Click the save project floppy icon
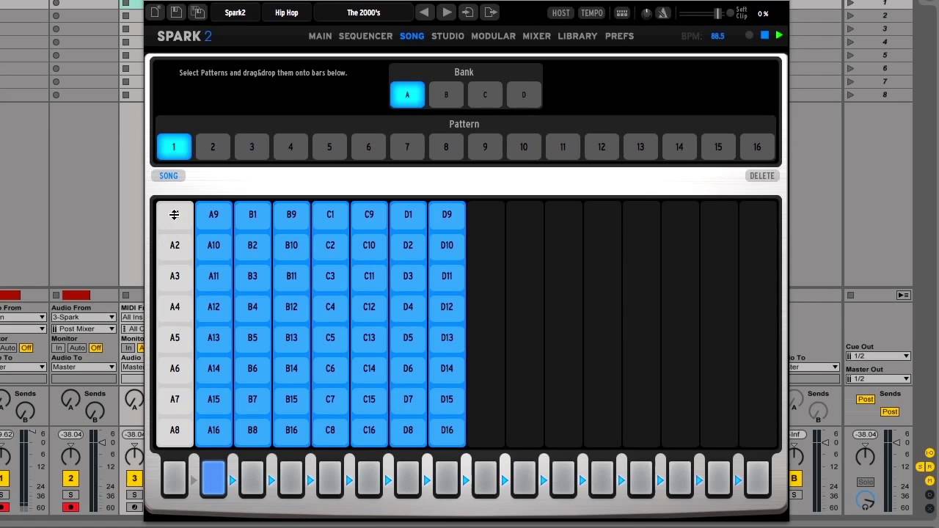Screen dimensions: 939x528 pos(176,12)
